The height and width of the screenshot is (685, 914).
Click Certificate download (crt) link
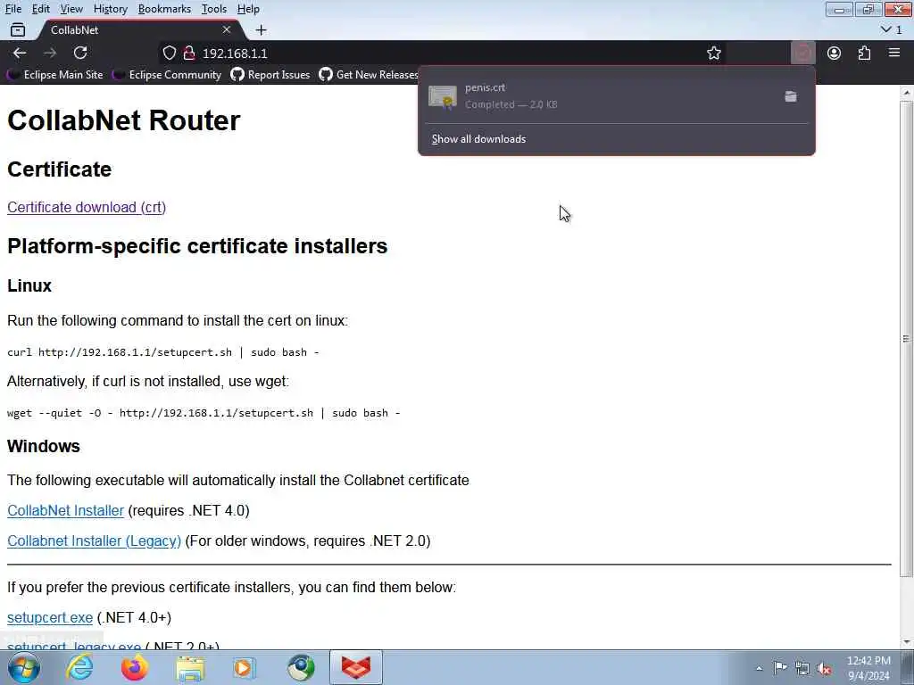pyautogui.click(x=87, y=207)
